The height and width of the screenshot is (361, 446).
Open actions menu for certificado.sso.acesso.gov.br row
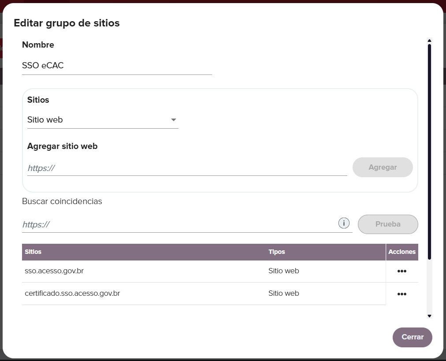(401, 294)
